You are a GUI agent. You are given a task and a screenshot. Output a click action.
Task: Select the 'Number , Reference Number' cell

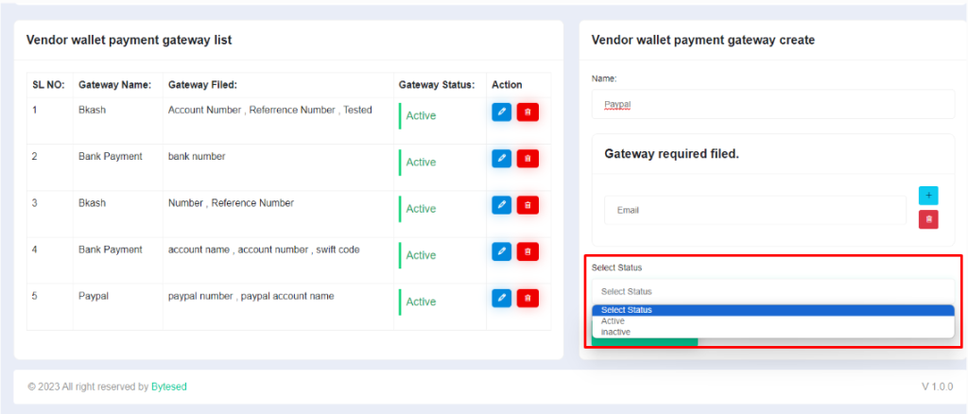[231, 203]
